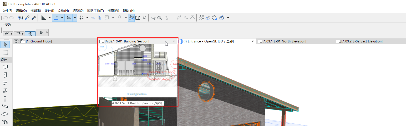The image size is (406, 126).
Task: Inject parameters with the syringe icon
Action: pyautogui.click(x=34, y=18)
